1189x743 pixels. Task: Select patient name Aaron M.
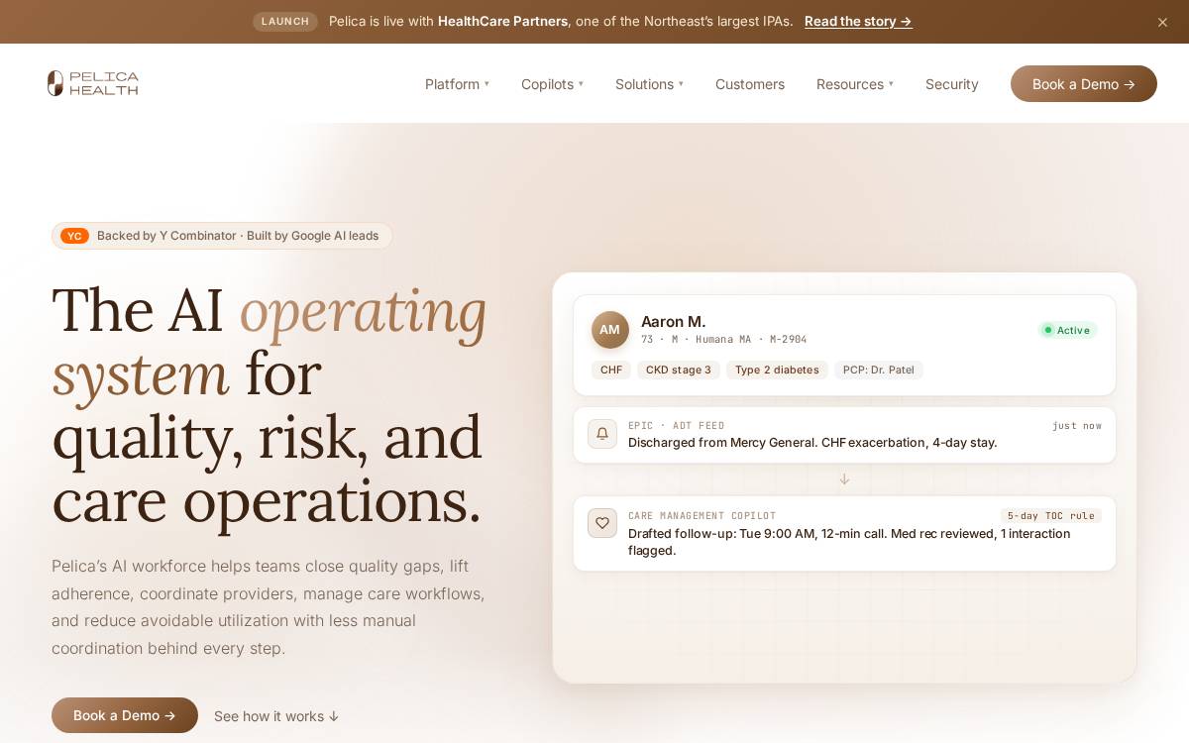click(674, 321)
